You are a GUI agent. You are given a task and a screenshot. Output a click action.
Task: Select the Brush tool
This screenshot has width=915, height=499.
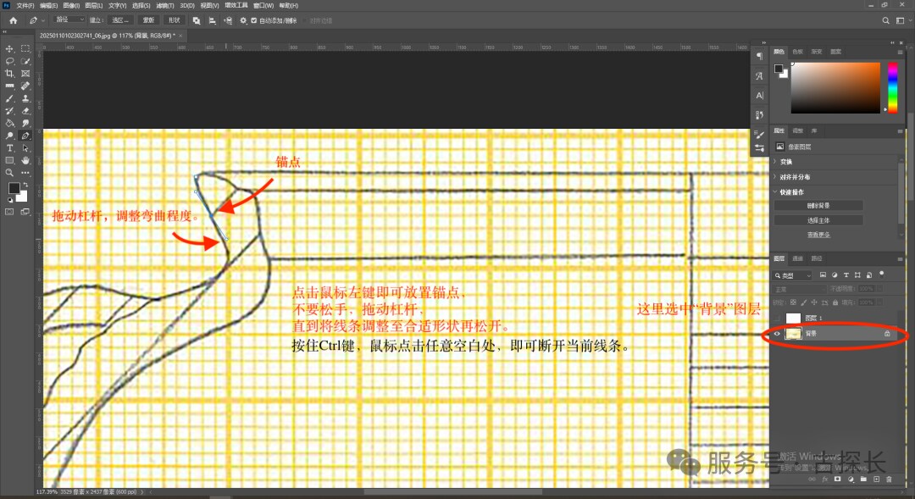[9, 98]
